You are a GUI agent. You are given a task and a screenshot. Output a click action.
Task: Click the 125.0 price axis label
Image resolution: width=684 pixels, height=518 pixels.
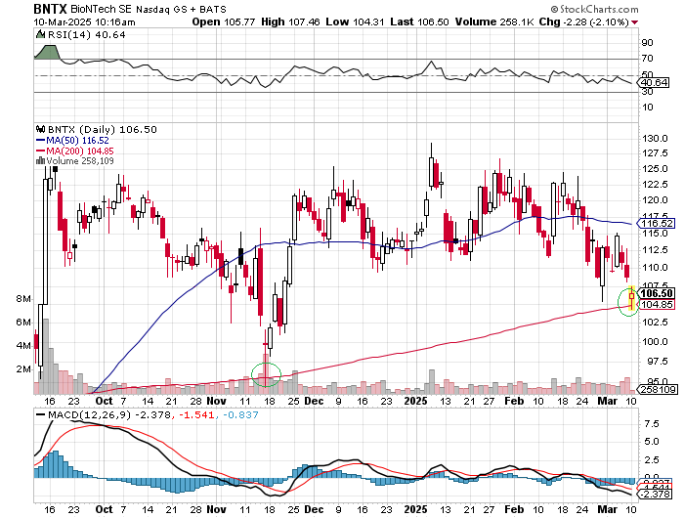655,169
